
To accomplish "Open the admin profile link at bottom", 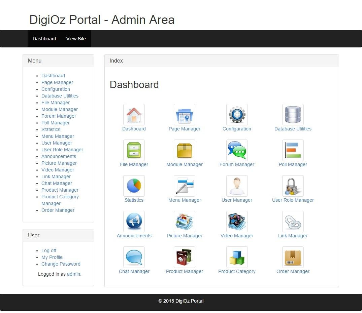I will (x=73, y=274).
